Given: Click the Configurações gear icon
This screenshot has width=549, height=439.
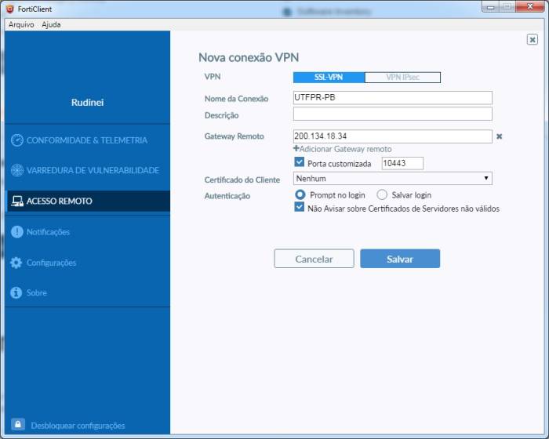Looking at the screenshot, I should pyautogui.click(x=16, y=263).
